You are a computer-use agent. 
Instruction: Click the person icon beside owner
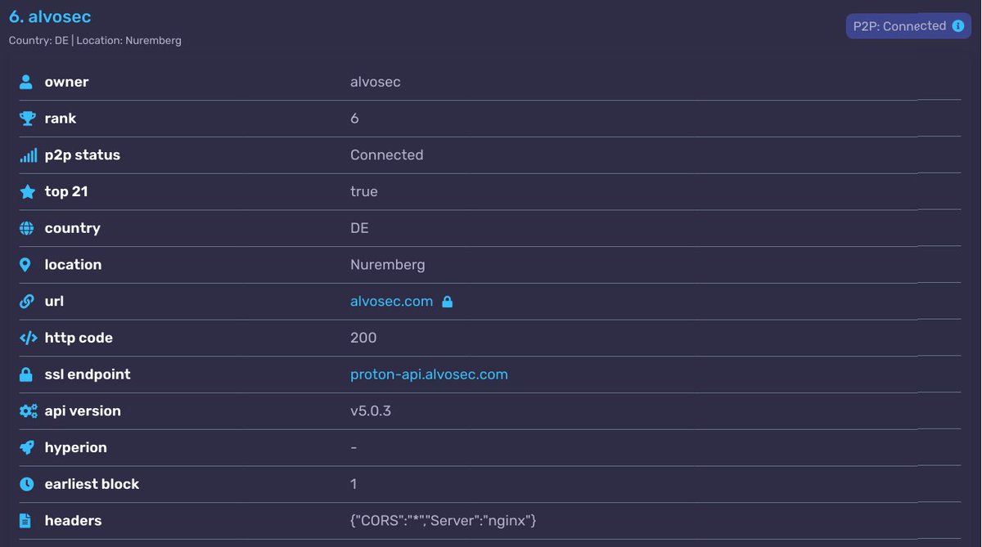pos(27,82)
